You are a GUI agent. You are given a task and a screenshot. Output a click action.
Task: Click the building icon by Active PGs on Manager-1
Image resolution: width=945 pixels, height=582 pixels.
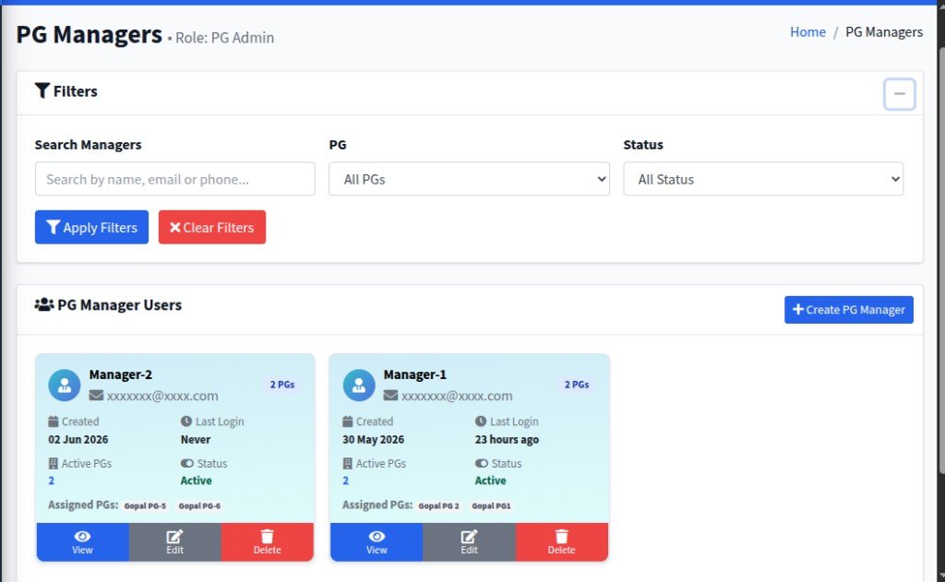click(x=347, y=463)
